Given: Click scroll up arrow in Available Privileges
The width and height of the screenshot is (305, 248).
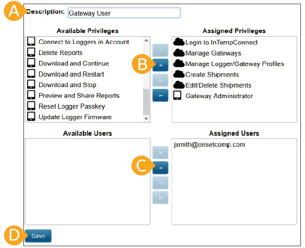Looking at the screenshot, I should [x=146, y=40].
